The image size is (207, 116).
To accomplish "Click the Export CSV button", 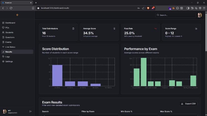I will click(188, 104).
